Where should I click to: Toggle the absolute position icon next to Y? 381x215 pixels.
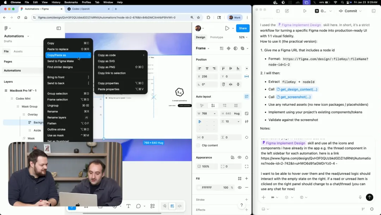coord(247,76)
